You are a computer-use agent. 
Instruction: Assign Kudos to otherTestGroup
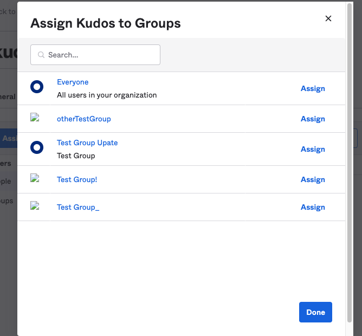(313, 119)
